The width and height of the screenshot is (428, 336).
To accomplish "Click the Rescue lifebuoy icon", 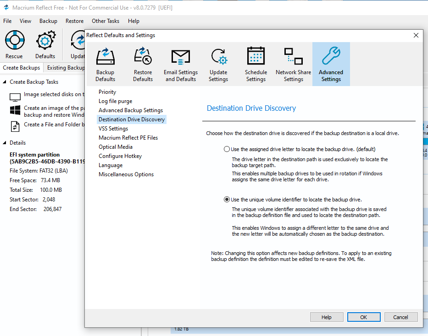I will pos(15,40).
